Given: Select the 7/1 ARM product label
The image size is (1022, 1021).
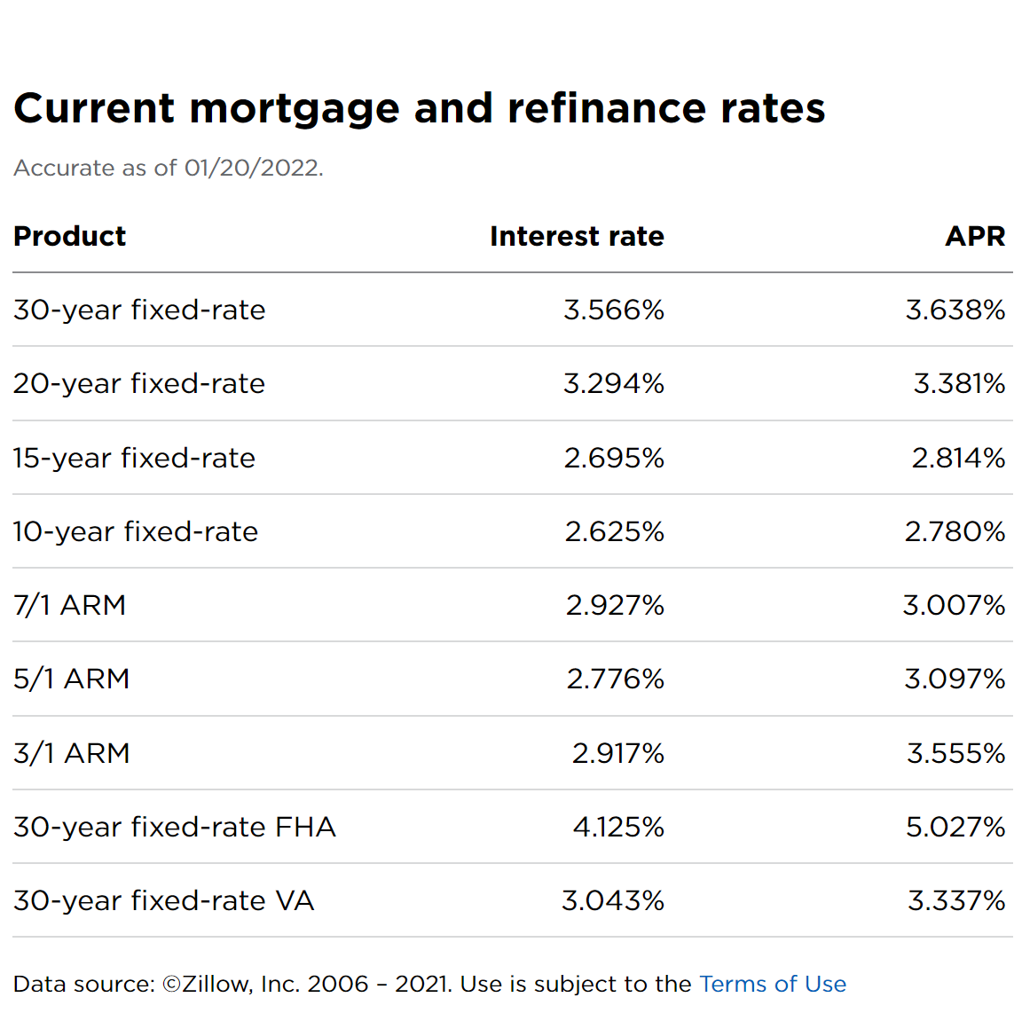Looking at the screenshot, I should 70,605.
